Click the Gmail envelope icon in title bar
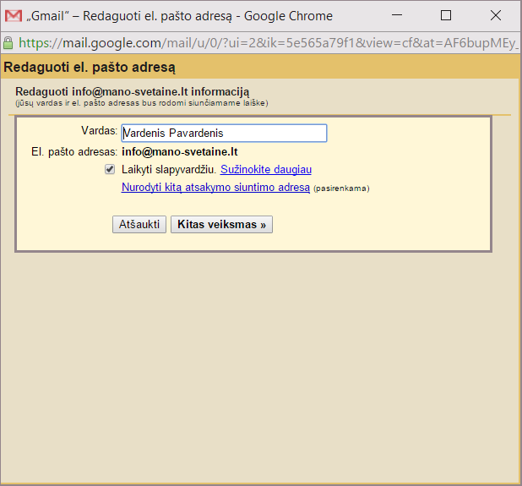Viewport: 522px width, 486px height. click(14, 15)
